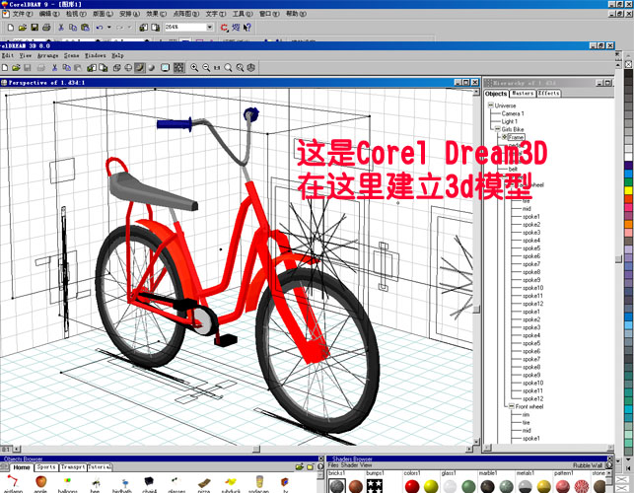Toggle the highlighted moon-shaped preview mode button
Screen dimensions: 634x493
point(140,67)
